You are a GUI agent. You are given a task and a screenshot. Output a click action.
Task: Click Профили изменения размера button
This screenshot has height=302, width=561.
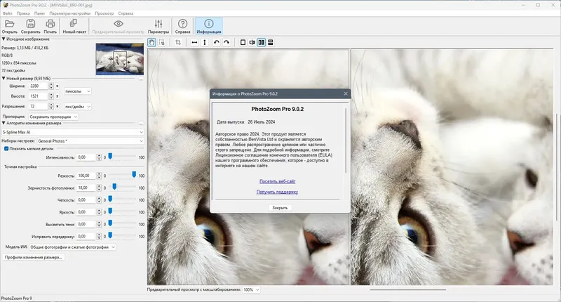coord(34,257)
